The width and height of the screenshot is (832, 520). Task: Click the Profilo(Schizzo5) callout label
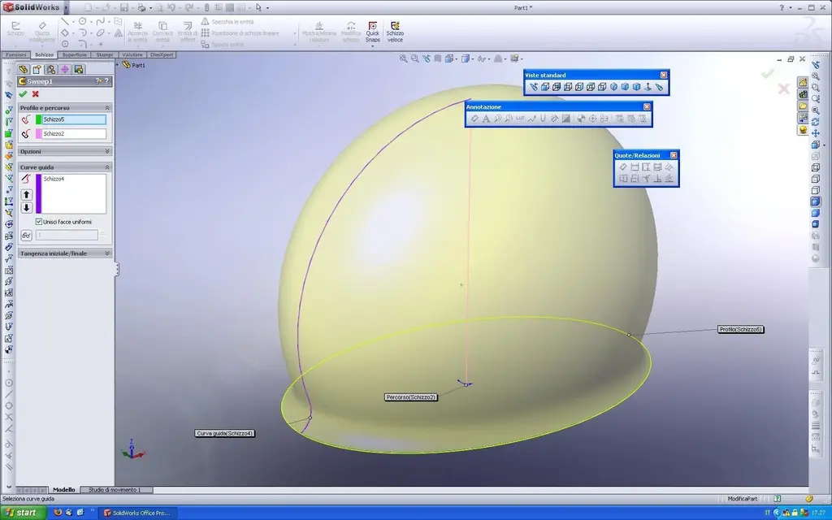[x=741, y=330]
